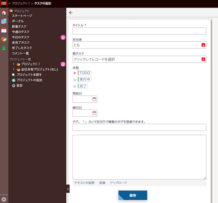Open the green user icon in left rail
The height and width of the screenshot is (203, 218).
click(x=4, y=48)
